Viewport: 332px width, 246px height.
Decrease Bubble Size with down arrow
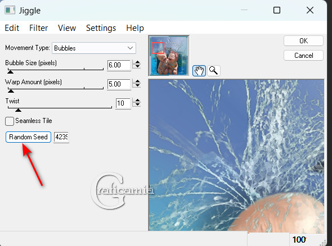(x=137, y=66)
